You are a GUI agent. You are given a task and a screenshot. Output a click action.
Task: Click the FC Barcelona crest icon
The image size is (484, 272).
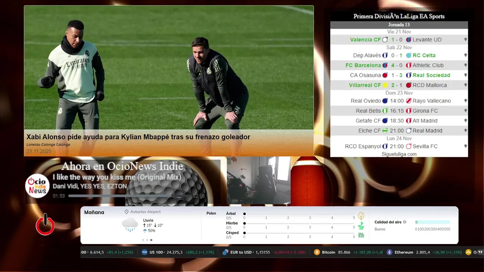pyautogui.click(x=385, y=65)
